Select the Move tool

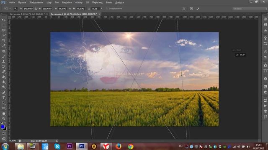pyautogui.click(x=4, y=20)
